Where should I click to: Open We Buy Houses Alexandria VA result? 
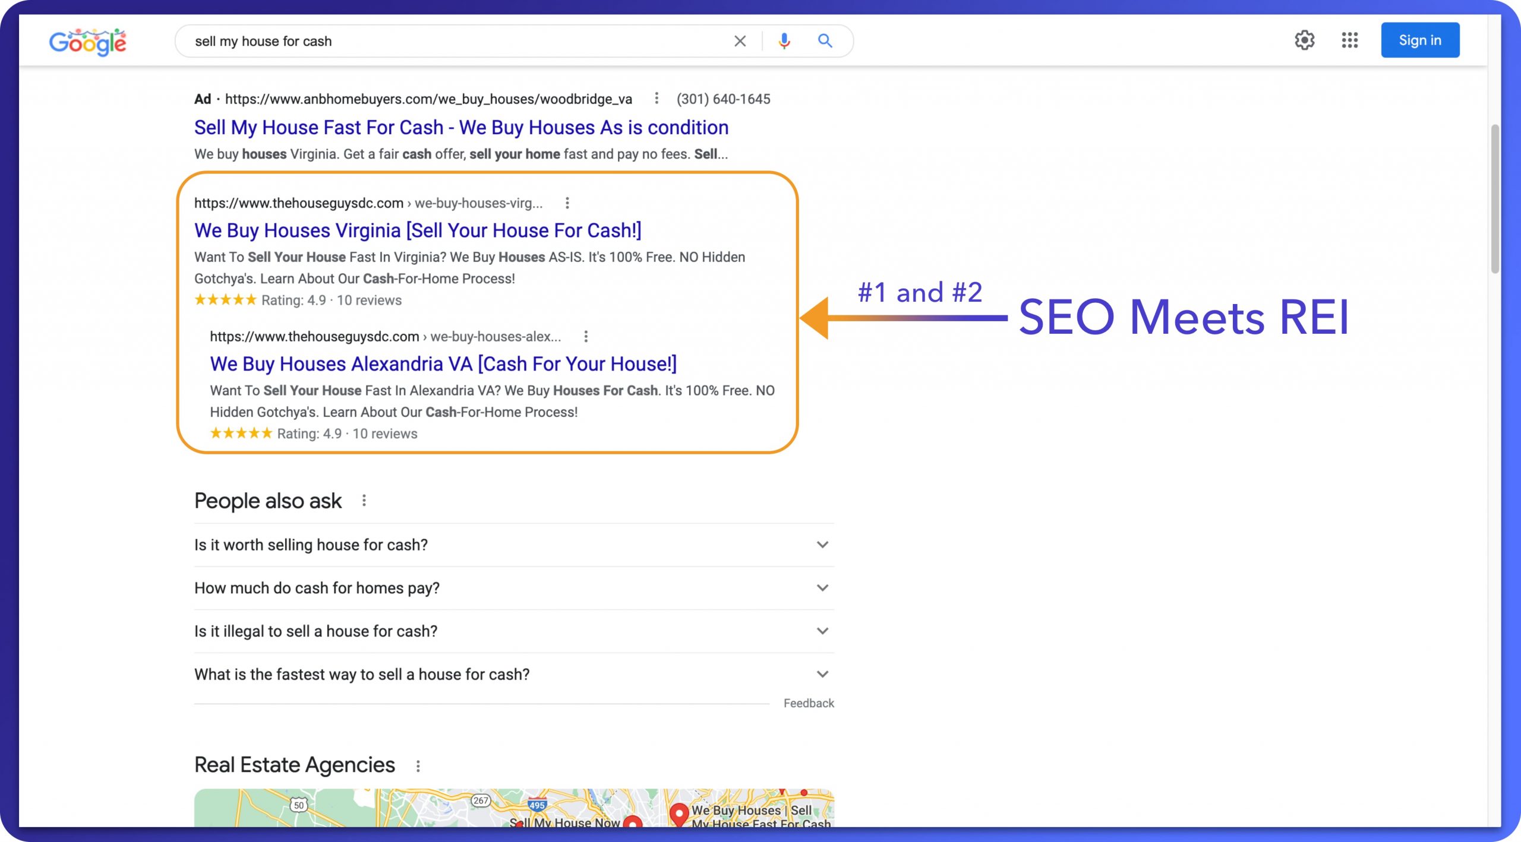pos(443,363)
